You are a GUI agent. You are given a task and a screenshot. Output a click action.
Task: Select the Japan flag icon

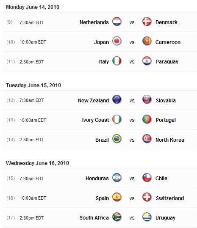tap(117, 41)
